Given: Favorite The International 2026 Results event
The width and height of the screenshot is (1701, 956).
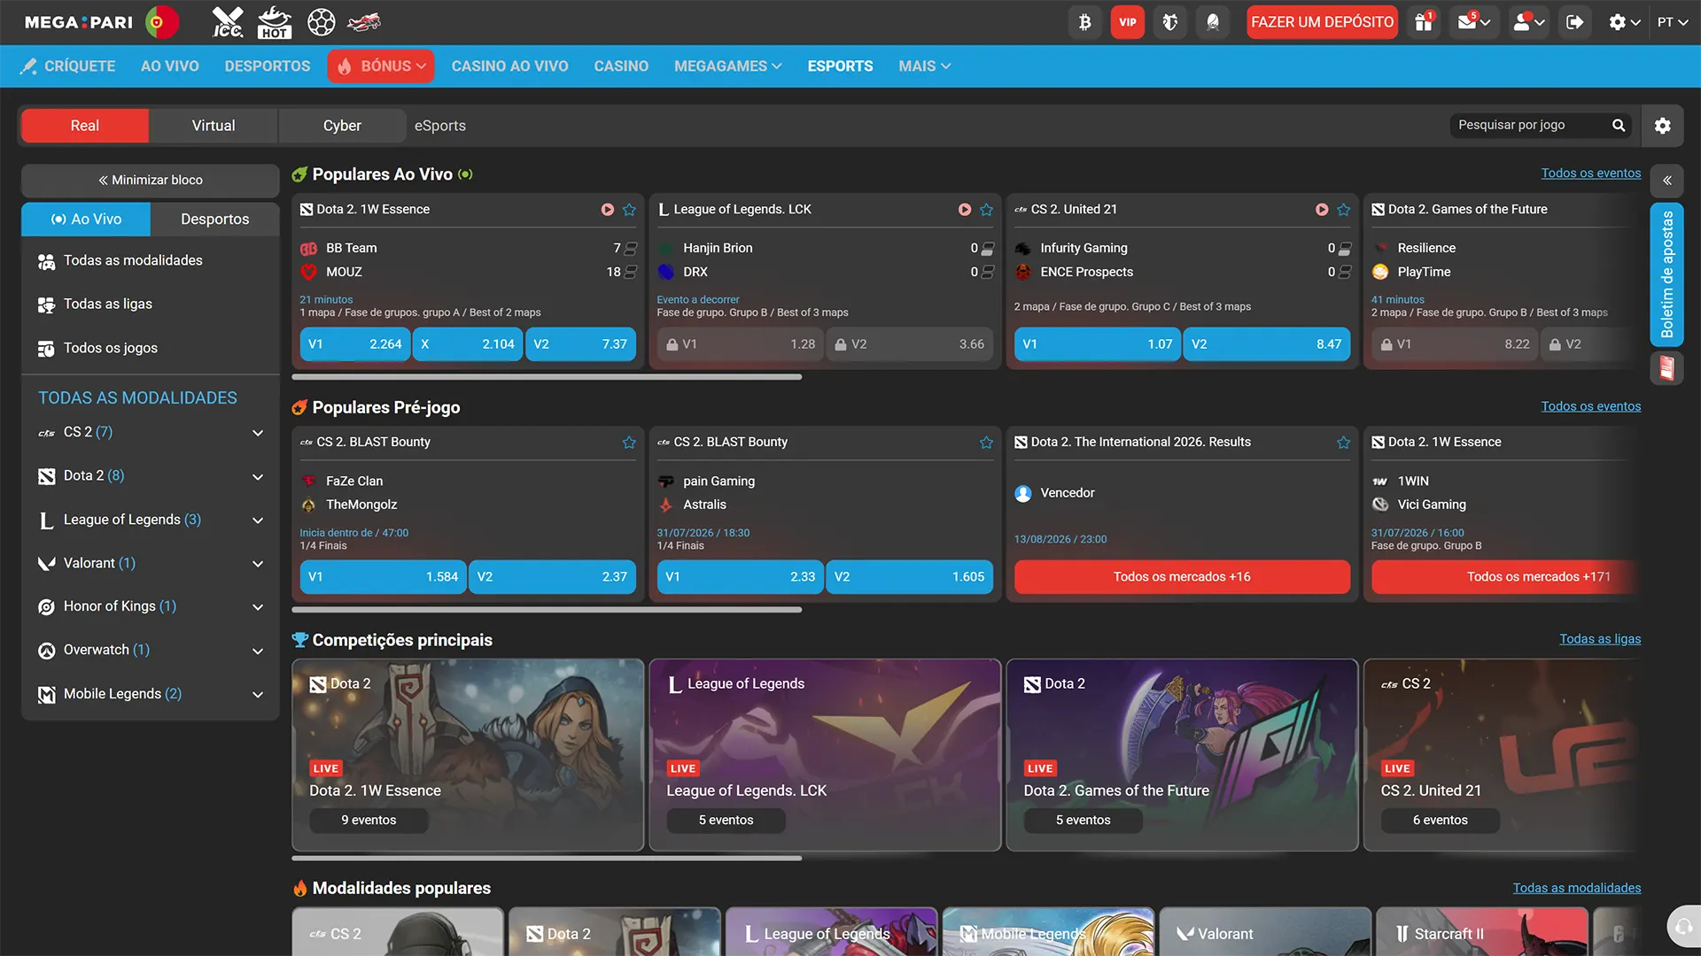Looking at the screenshot, I should (x=1343, y=443).
